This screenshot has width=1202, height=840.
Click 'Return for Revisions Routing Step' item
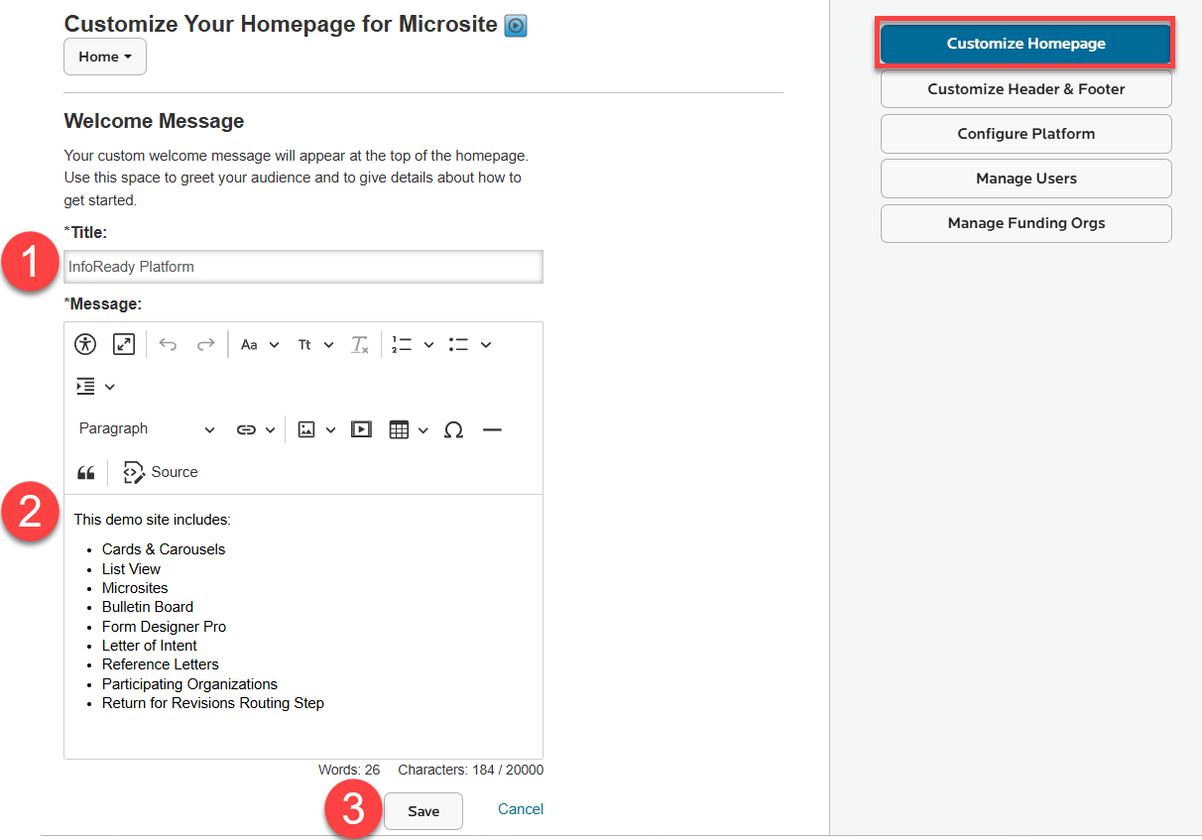tap(213, 703)
